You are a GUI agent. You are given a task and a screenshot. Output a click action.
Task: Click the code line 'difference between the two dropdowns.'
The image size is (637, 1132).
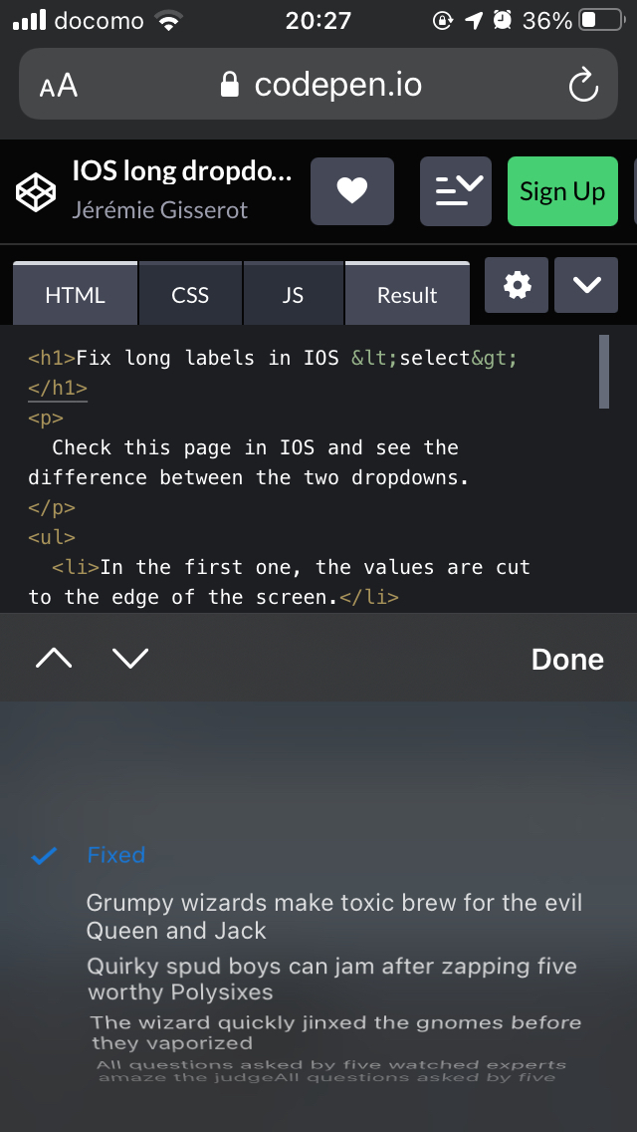[x=249, y=477]
